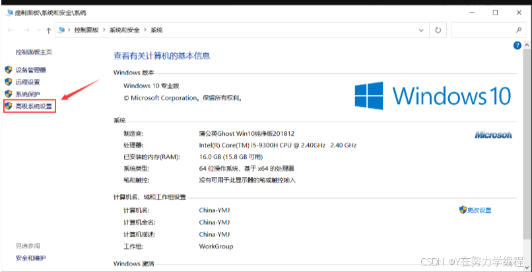Image resolution: width=532 pixels, height=272 pixels.
Task: Click heading 查看有关计算机的基本信息
Action: (x=162, y=55)
